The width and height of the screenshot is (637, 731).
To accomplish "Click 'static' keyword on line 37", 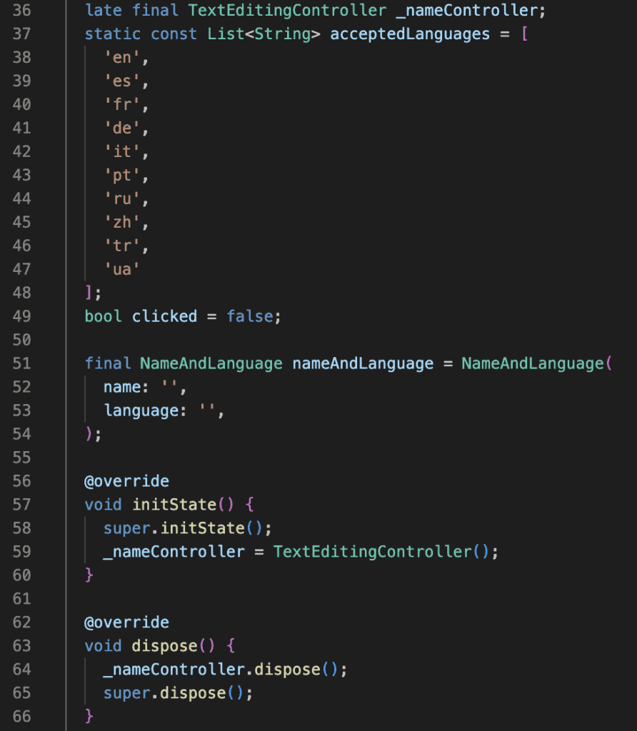I will click(112, 34).
